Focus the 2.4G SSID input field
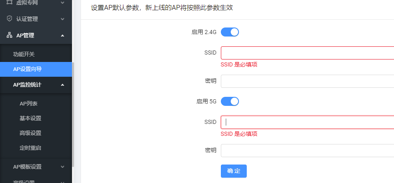 307,53
